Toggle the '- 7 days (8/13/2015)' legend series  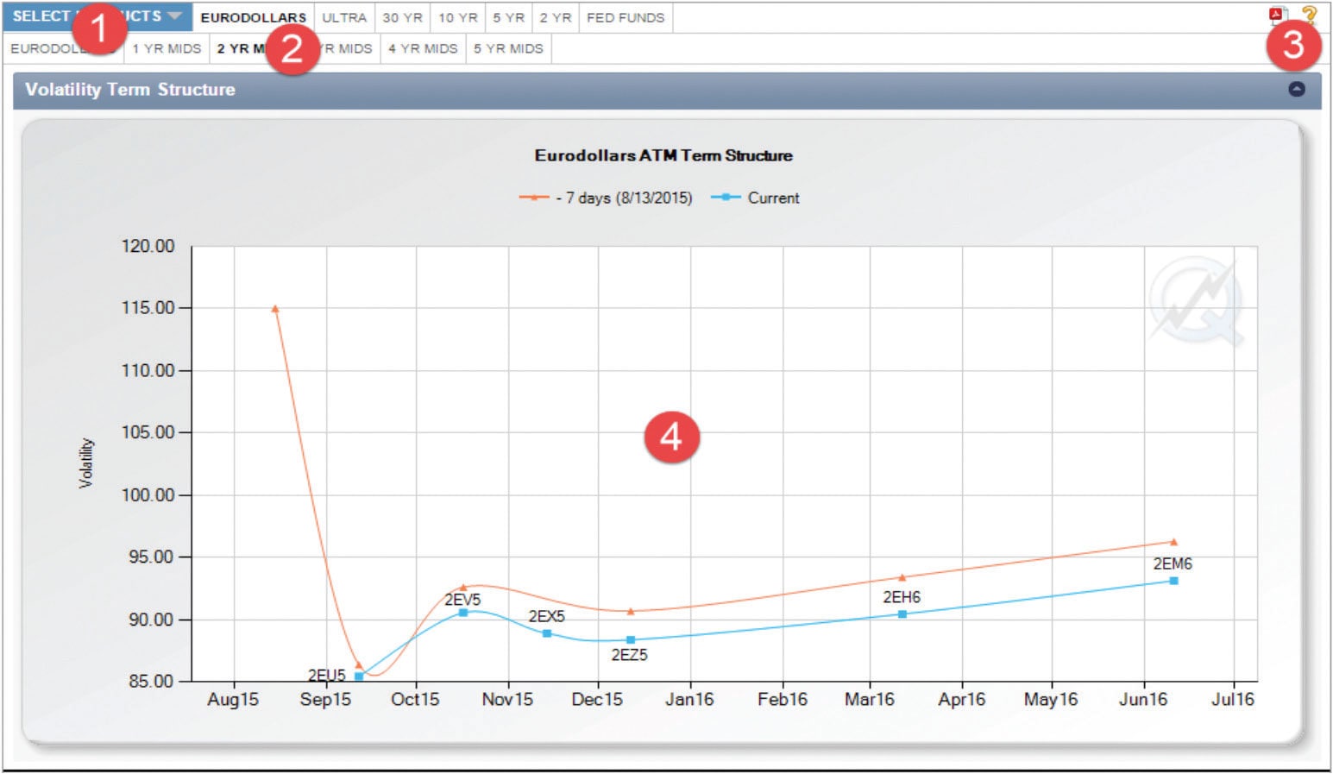point(606,198)
